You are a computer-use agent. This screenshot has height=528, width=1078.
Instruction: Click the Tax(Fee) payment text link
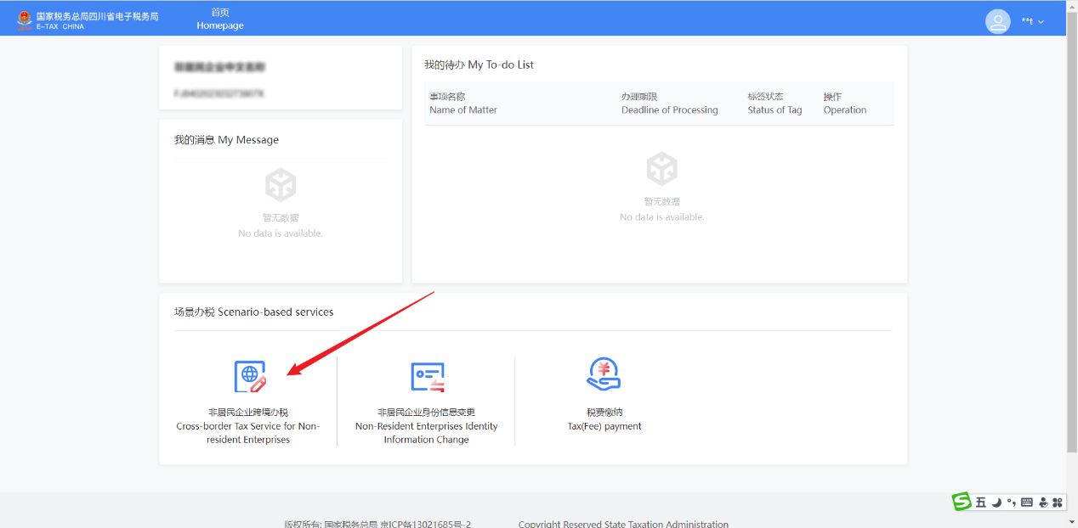point(604,426)
